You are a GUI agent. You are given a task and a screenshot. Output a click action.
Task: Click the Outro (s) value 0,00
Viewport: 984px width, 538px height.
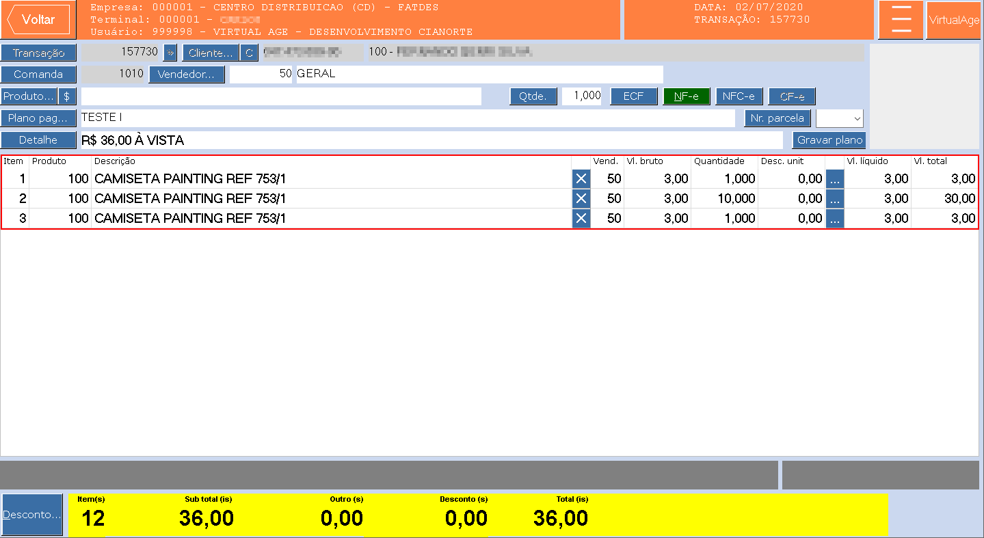pos(342,518)
